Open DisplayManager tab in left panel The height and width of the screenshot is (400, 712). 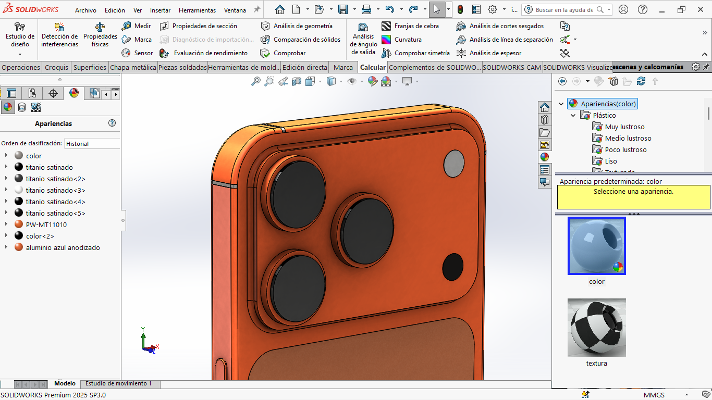coord(74,93)
